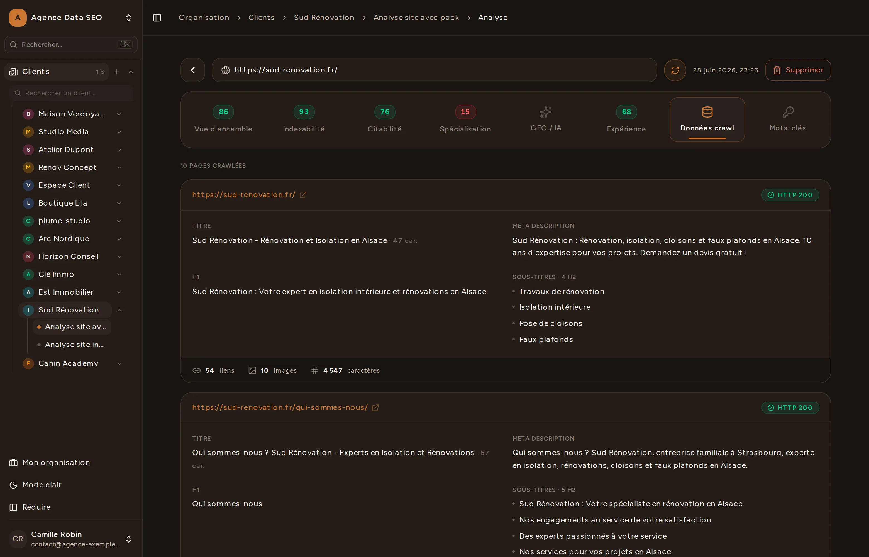
Task: Open https://sud-renovation.fr/qui-sommes-nous/ link
Action: click(280, 408)
